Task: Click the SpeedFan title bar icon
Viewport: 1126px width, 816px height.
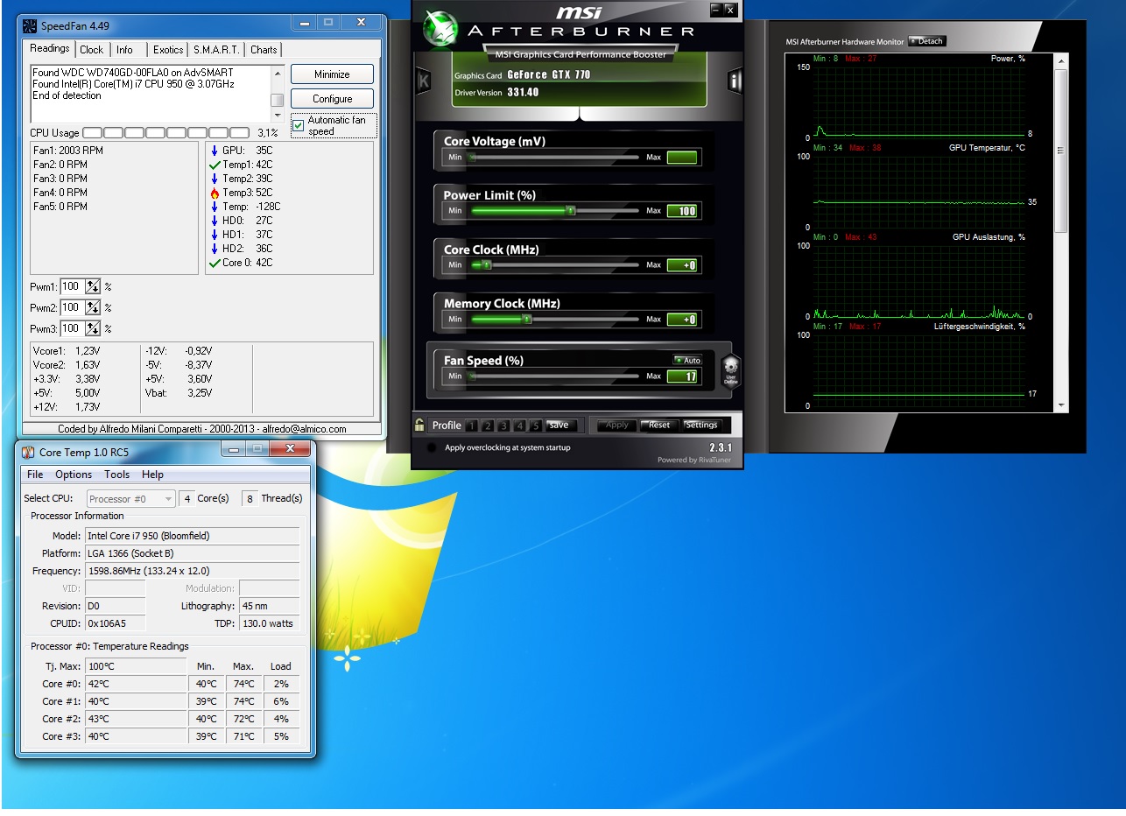Action: (x=30, y=25)
